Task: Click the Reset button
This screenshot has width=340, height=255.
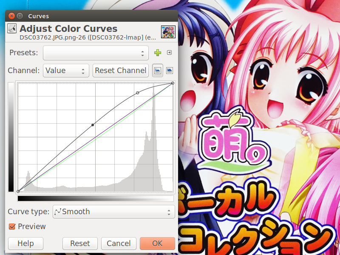Action: [x=80, y=244]
